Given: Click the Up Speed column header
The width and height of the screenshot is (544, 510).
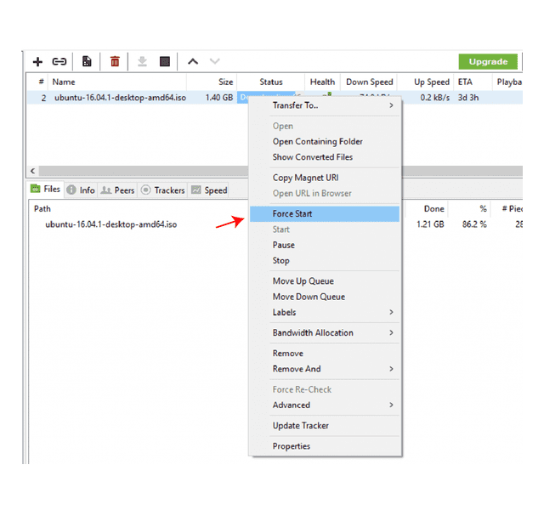Looking at the screenshot, I should click(x=425, y=82).
